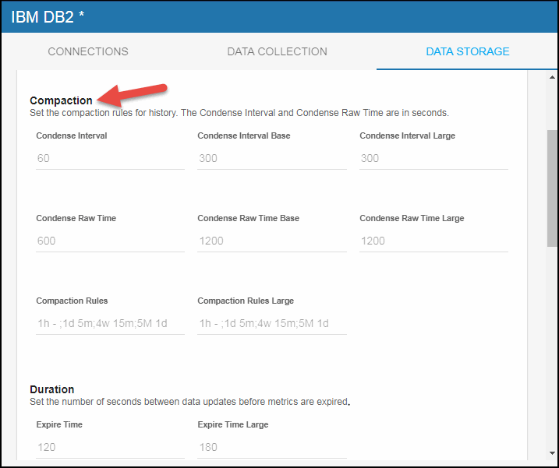Viewport: 559px width, 468px height.
Task: Click the Condense Interval Large field
Action: tap(433, 158)
